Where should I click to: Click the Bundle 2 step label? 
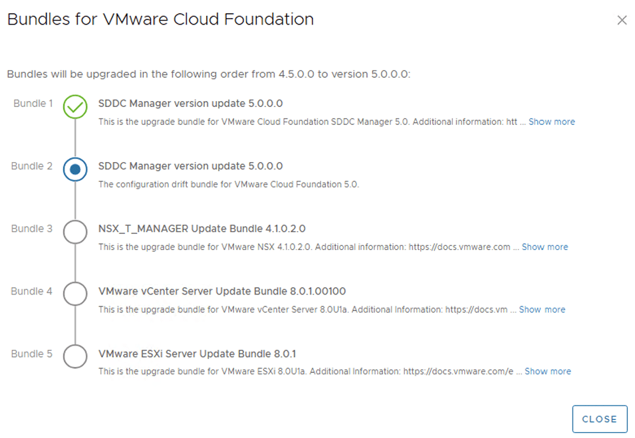32,165
